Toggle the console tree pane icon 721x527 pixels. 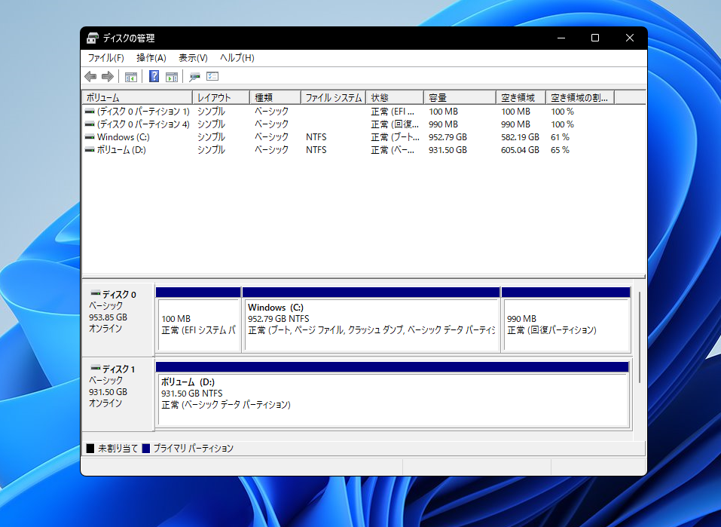click(131, 77)
